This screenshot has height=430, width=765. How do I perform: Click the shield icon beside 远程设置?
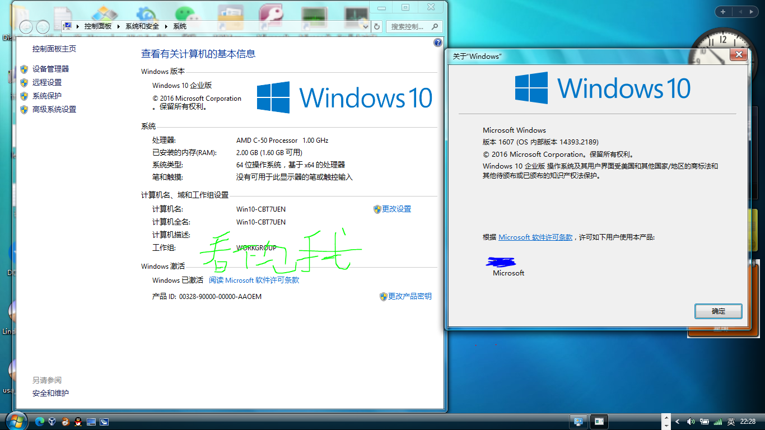coord(24,82)
